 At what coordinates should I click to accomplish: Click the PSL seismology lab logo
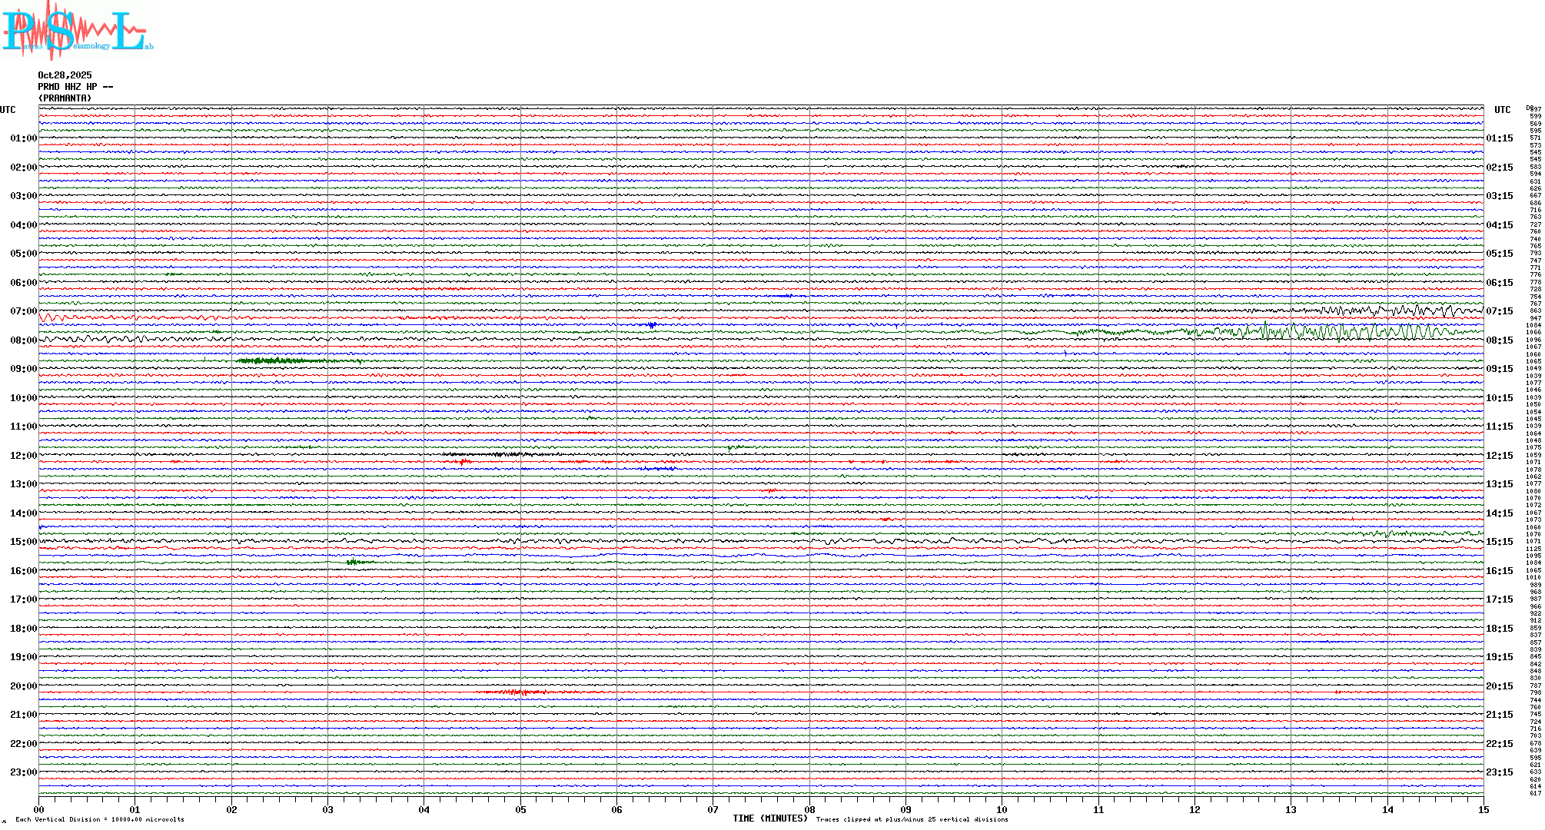pyautogui.click(x=77, y=29)
